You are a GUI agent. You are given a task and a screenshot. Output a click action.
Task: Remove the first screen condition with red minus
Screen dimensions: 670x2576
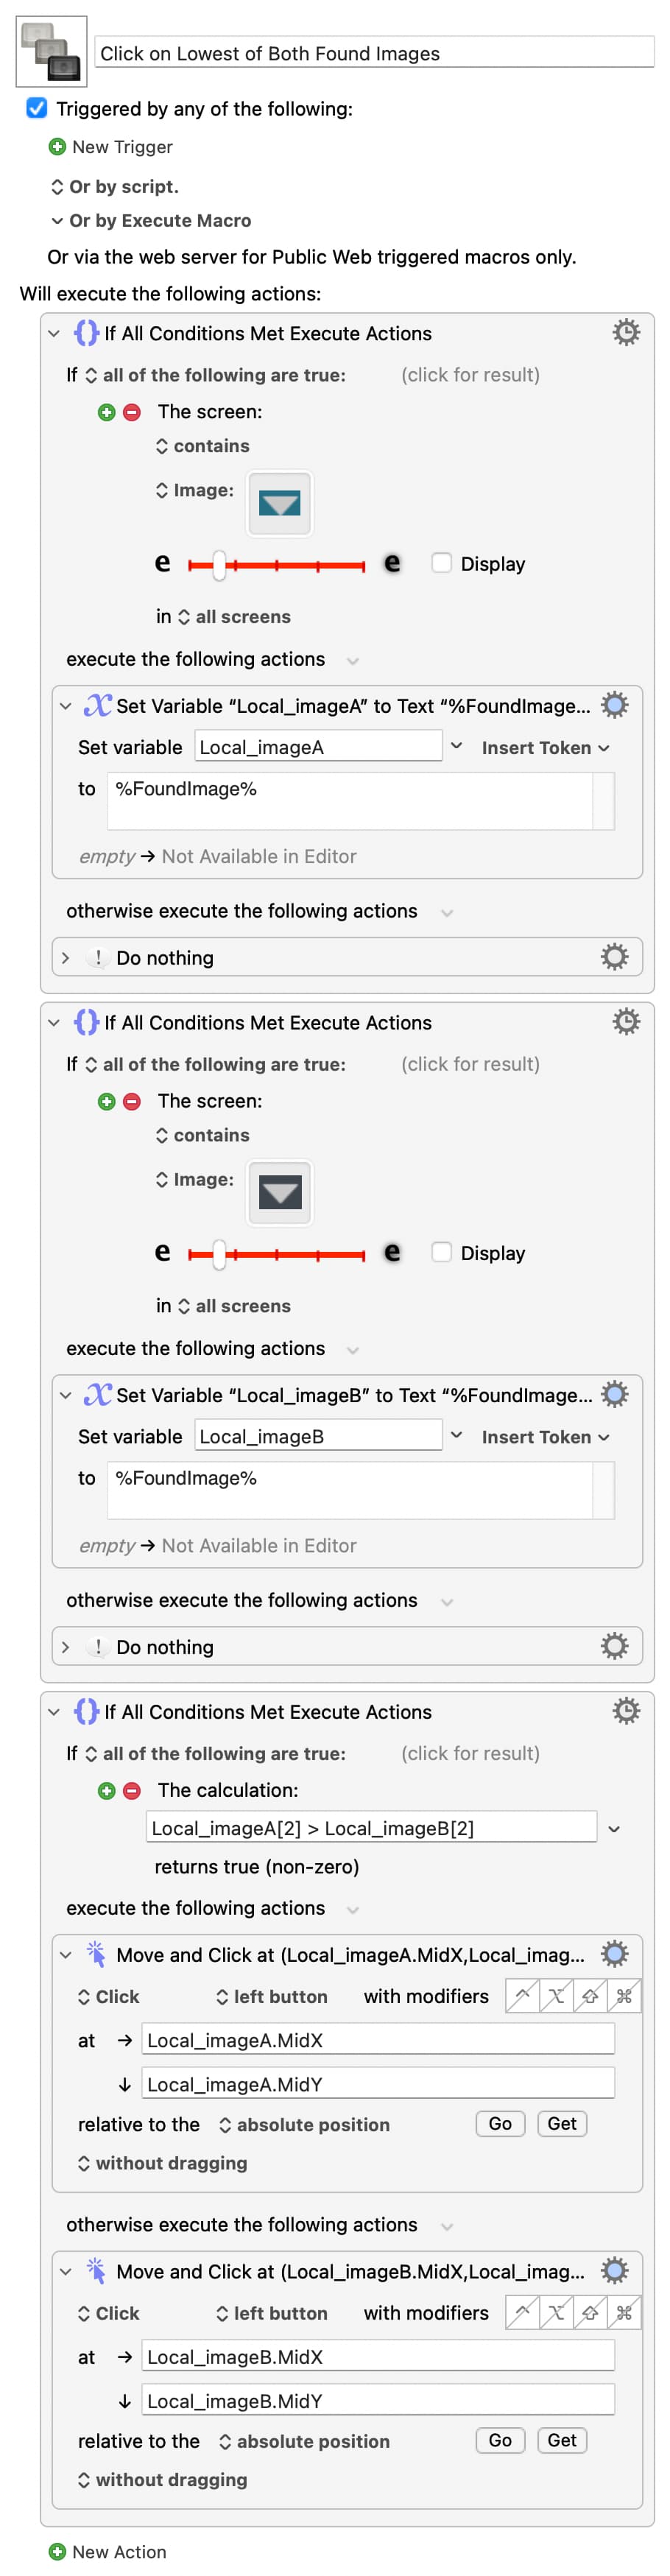132,412
